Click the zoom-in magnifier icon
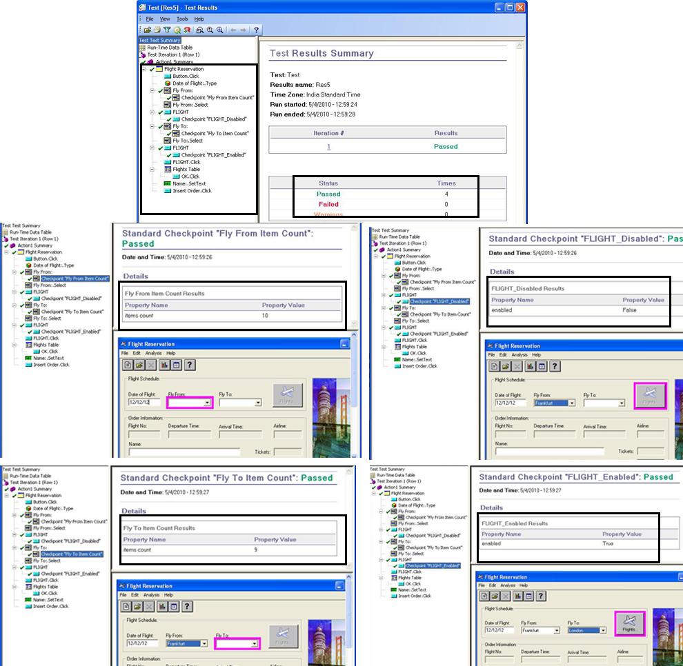This screenshot has height=666, width=683. 209,30
